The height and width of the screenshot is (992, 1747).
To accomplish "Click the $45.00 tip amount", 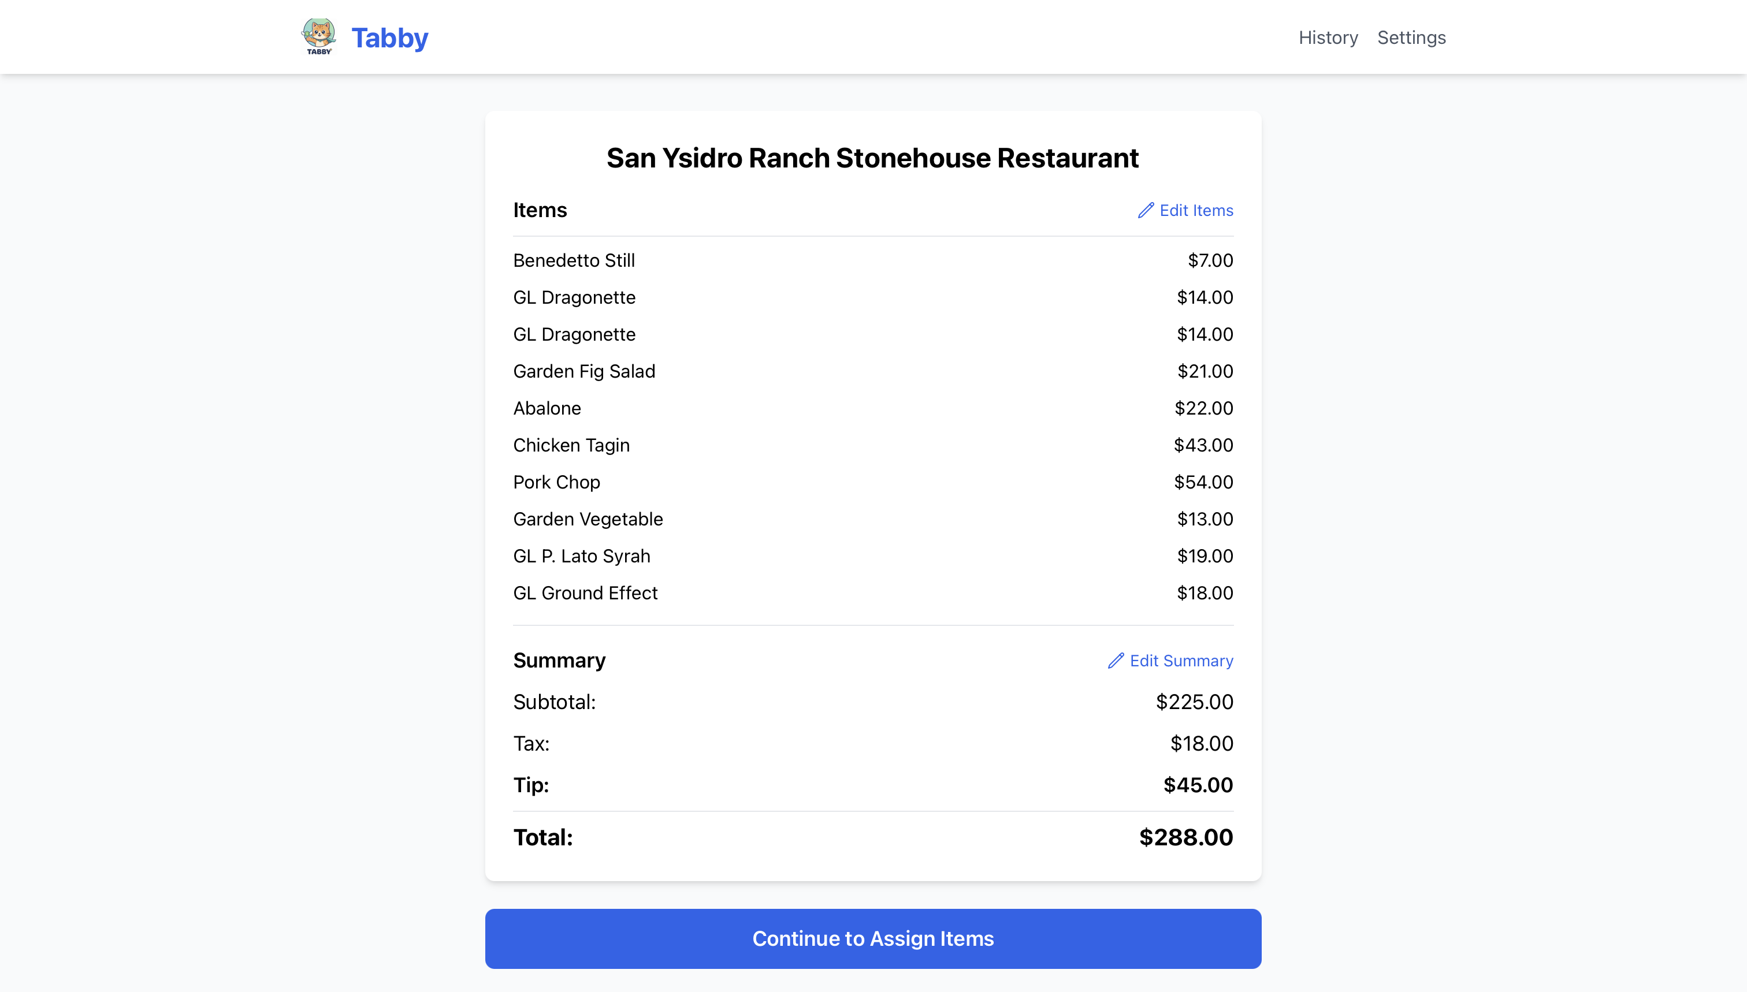I will point(1198,785).
